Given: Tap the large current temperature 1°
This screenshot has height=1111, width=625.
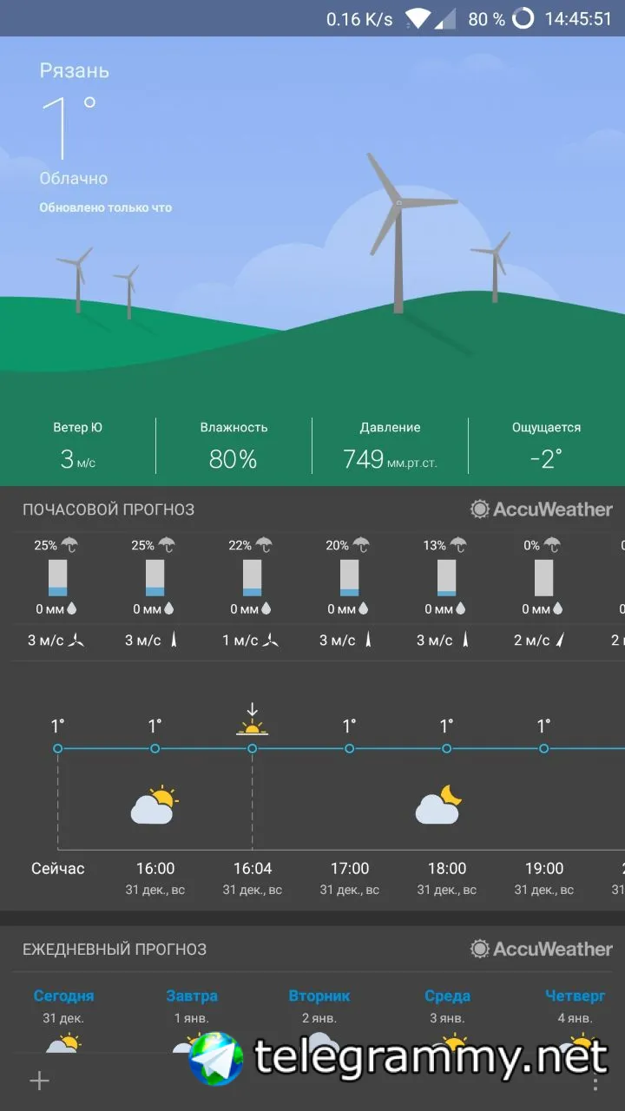Looking at the screenshot, I should [x=68, y=128].
